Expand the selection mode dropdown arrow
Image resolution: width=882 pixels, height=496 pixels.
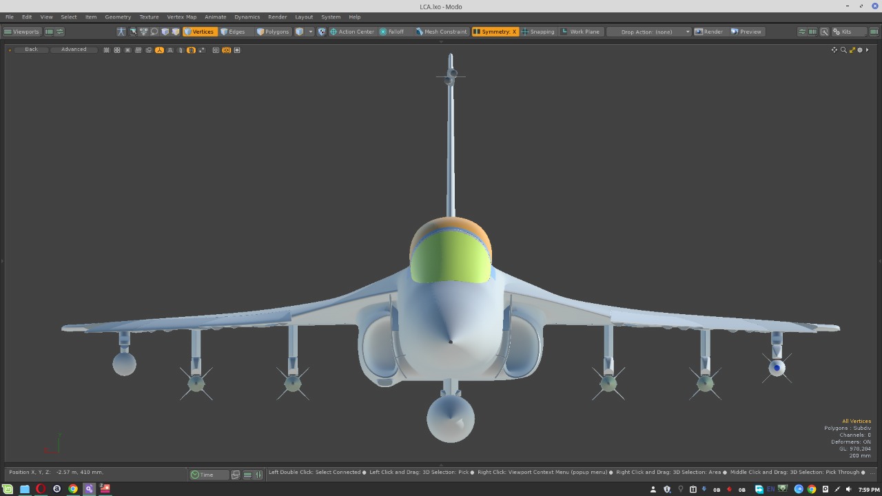coord(311,32)
